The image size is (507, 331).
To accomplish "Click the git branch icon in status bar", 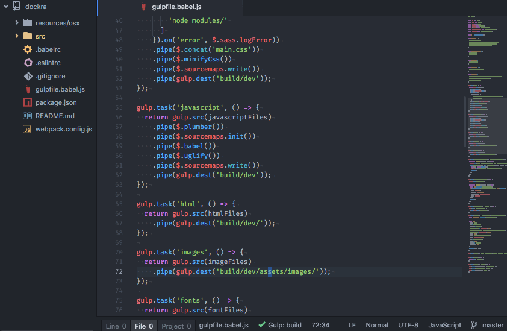I will [x=474, y=325].
